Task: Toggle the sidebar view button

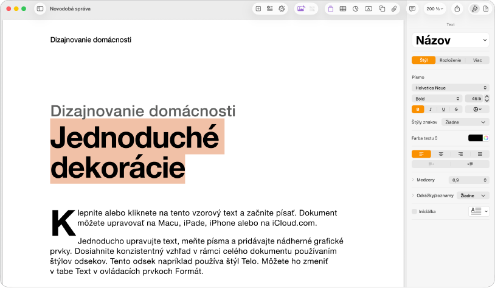Action: click(40, 9)
